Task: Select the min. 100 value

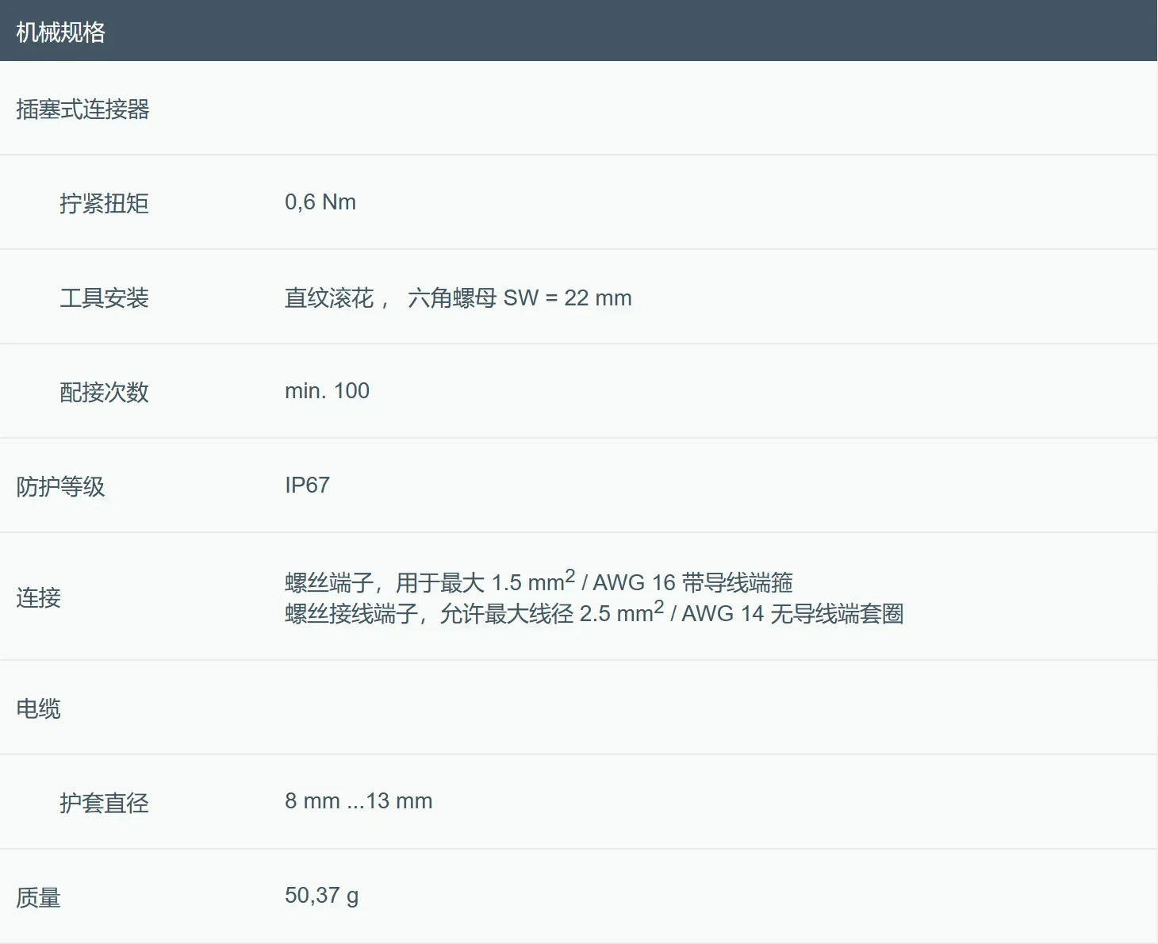Action: tap(327, 391)
